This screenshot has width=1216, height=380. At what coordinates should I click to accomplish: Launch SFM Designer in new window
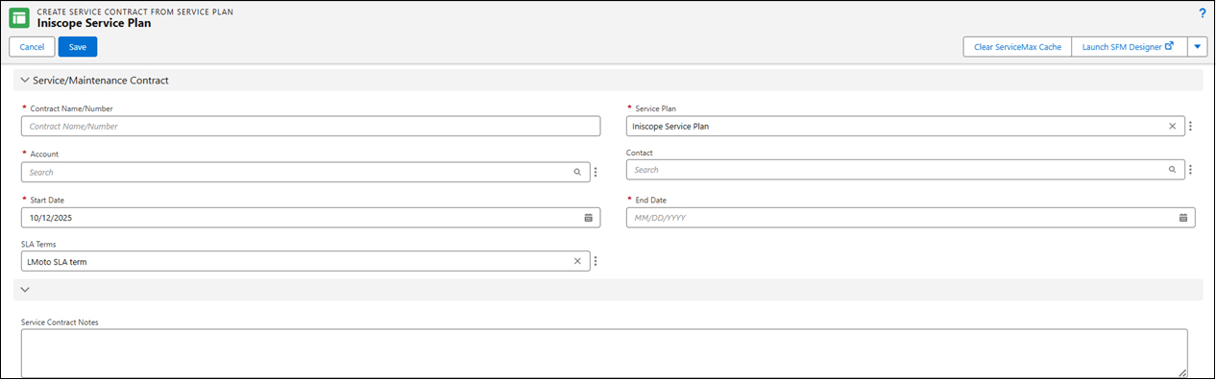click(x=1129, y=47)
